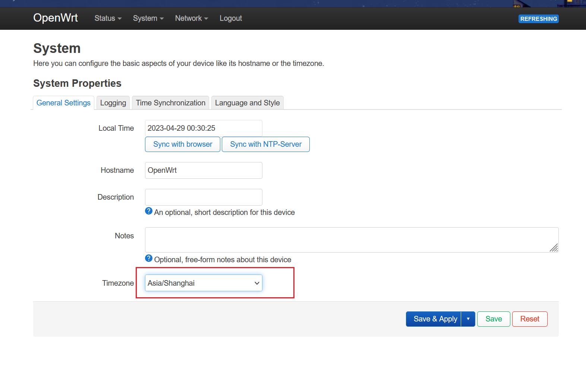Open the Network menu
The image size is (586, 371).
point(192,18)
